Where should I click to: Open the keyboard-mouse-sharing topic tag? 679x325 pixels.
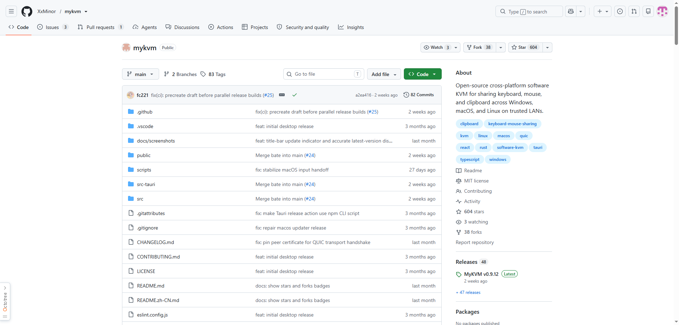pos(512,124)
